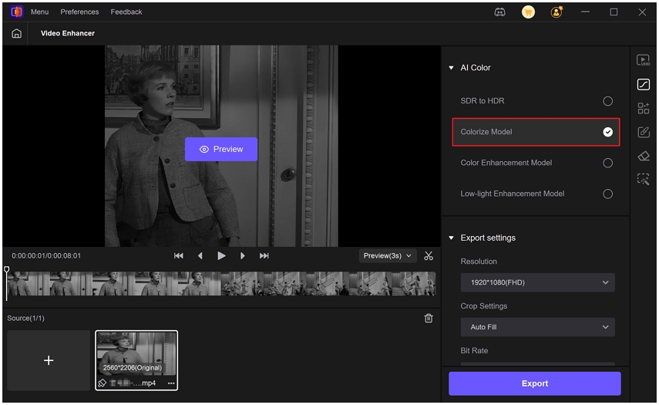Click the timeline filmstrip track
659x405 pixels.
221,283
